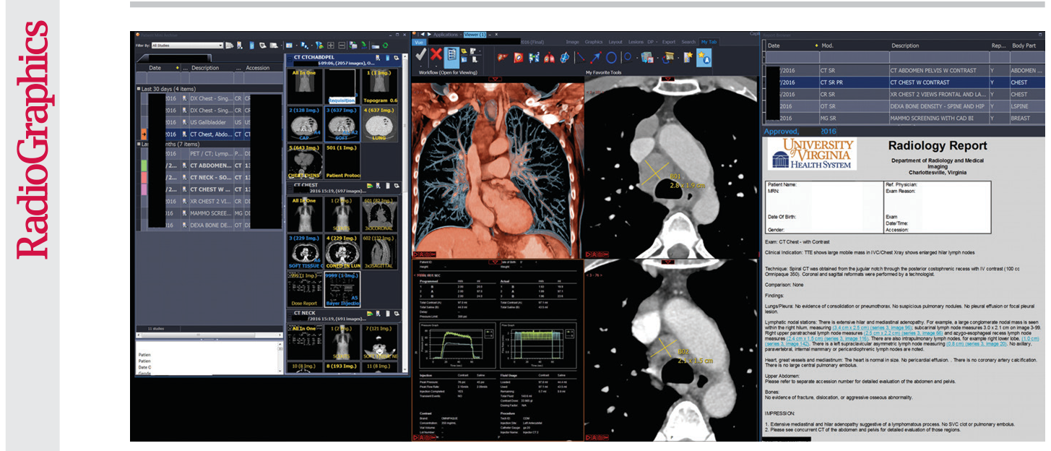Click the blue document icon in archive toolbar
This screenshot has width=1051, height=451.
point(251,46)
